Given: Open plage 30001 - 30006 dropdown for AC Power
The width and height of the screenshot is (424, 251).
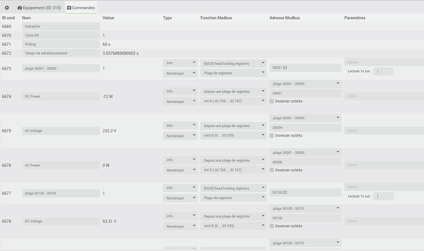Looking at the screenshot, I should (x=305, y=153).
